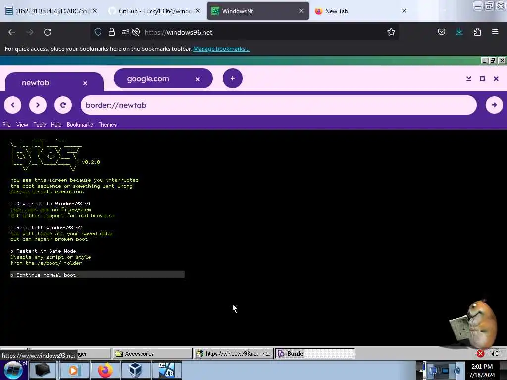This screenshot has width=507, height=380.
Task: Select Continue normal boot option
Action: 98,275
